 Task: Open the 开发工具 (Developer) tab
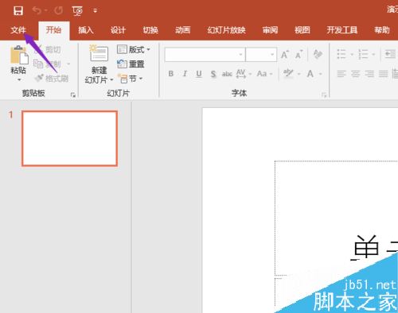342,30
